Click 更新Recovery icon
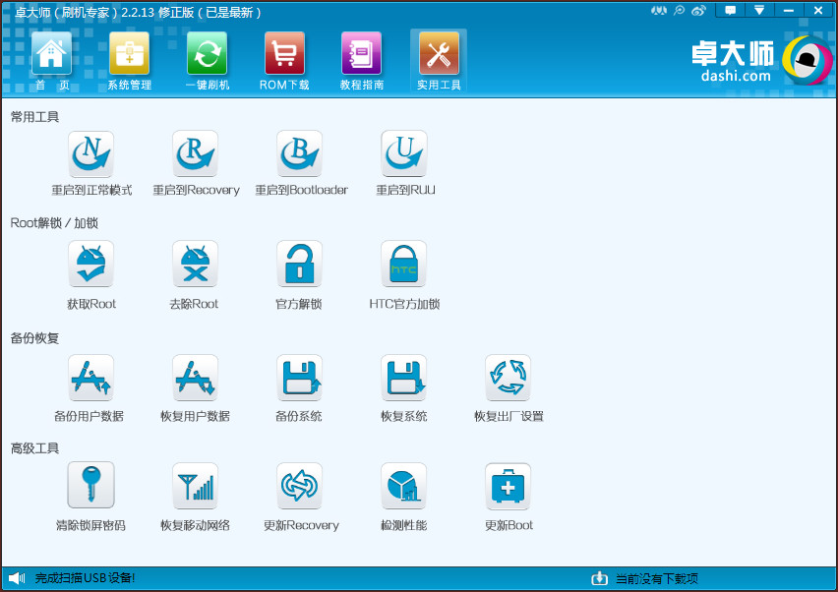 pyautogui.click(x=299, y=486)
